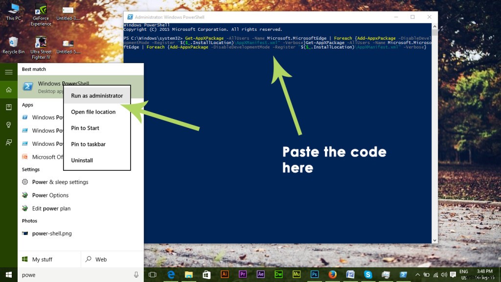Launch Adobe Illustrator from the taskbar

click(x=225, y=275)
